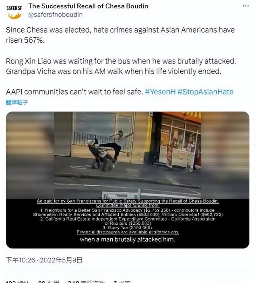View the 7 bookmarks count
This screenshot has width=256, height=283.
122,282
